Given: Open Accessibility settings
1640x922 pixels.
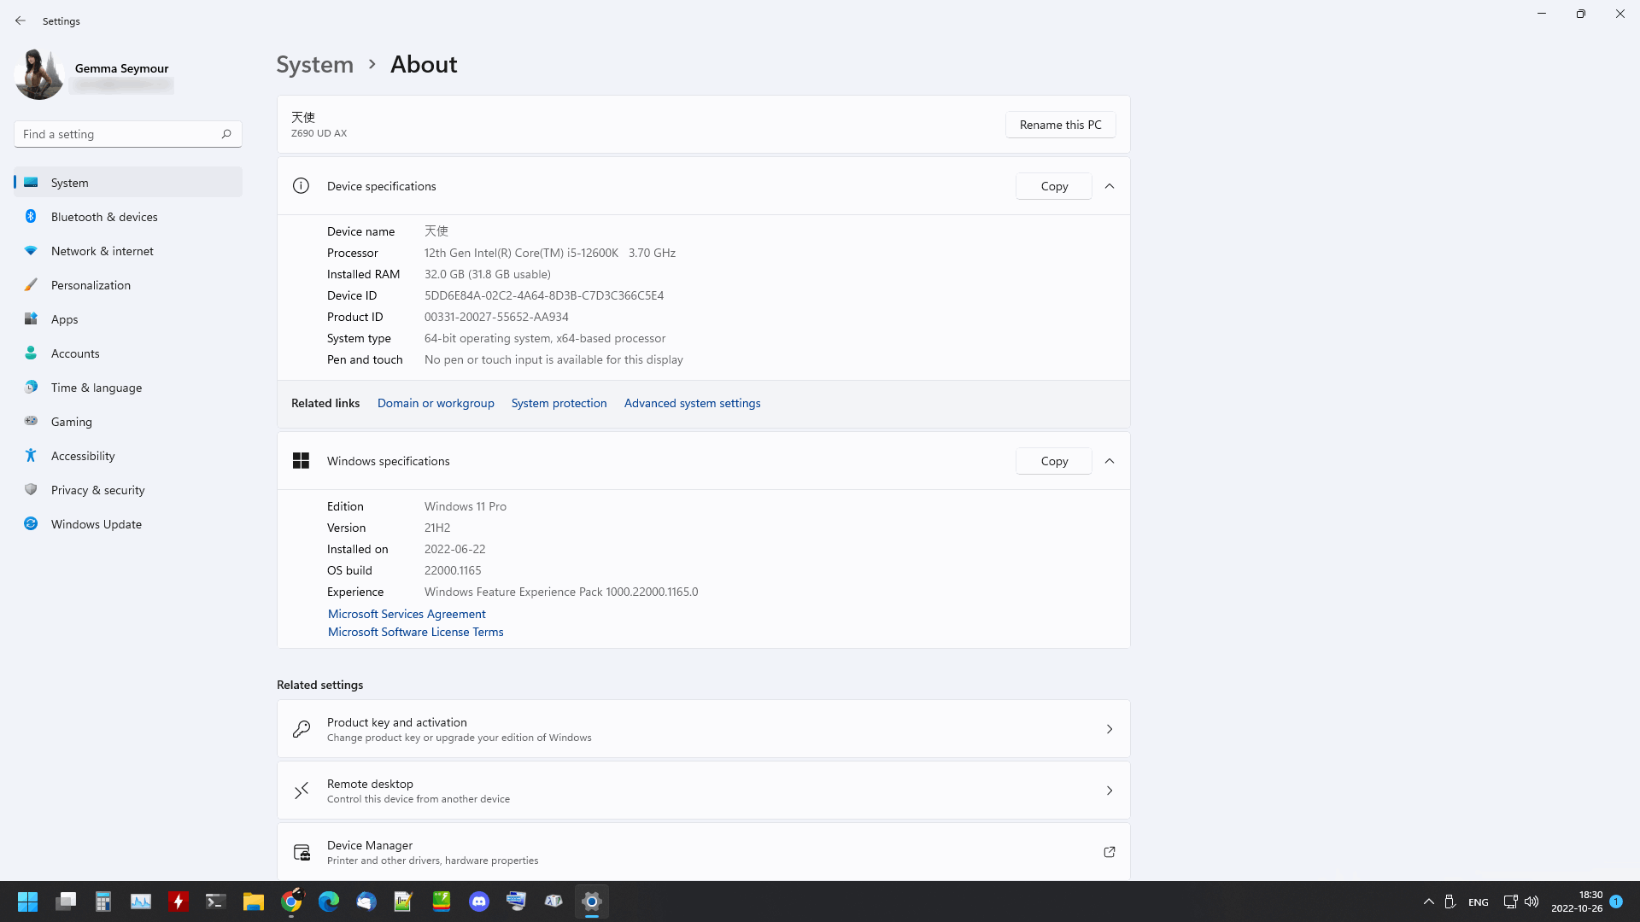Looking at the screenshot, I should 128,456.
